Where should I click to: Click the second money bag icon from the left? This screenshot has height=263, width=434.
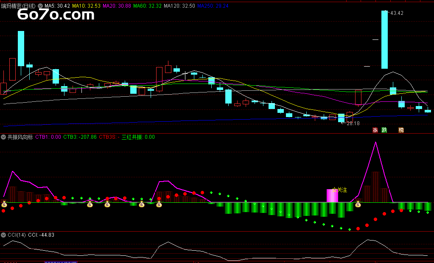click(x=90, y=204)
